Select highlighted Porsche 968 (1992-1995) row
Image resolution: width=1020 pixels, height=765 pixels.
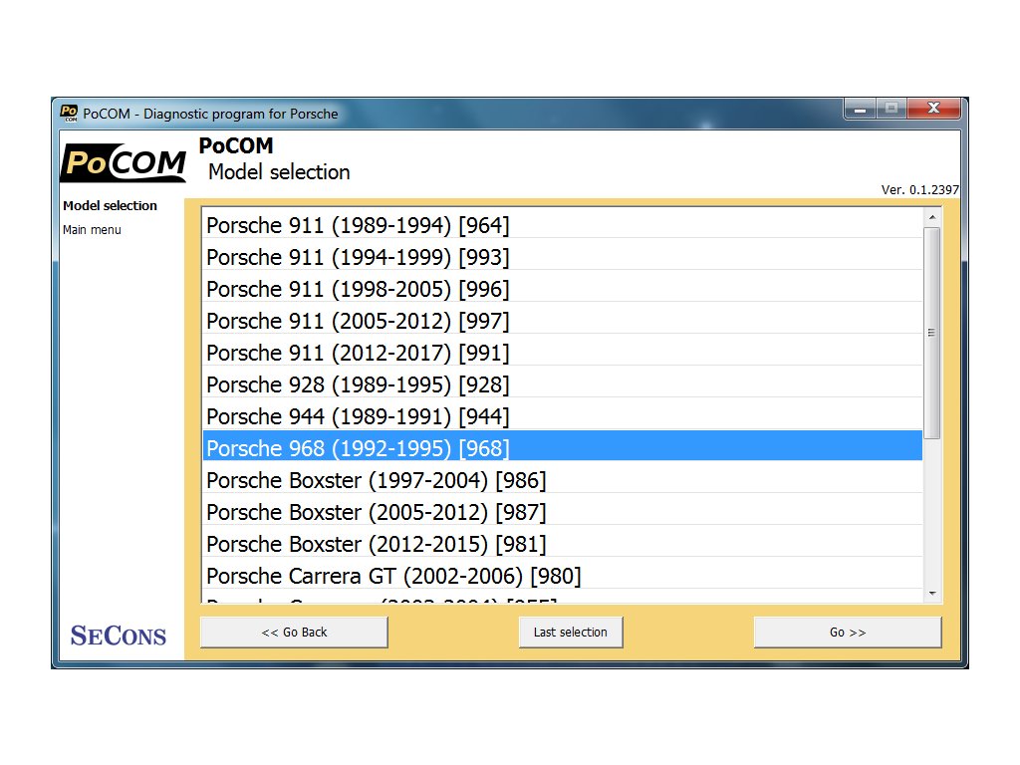pyautogui.click(x=563, y=447)
